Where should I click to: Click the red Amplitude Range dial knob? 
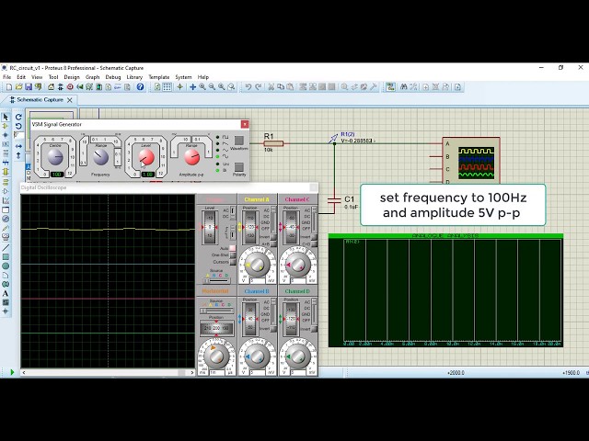coord(191,157)
